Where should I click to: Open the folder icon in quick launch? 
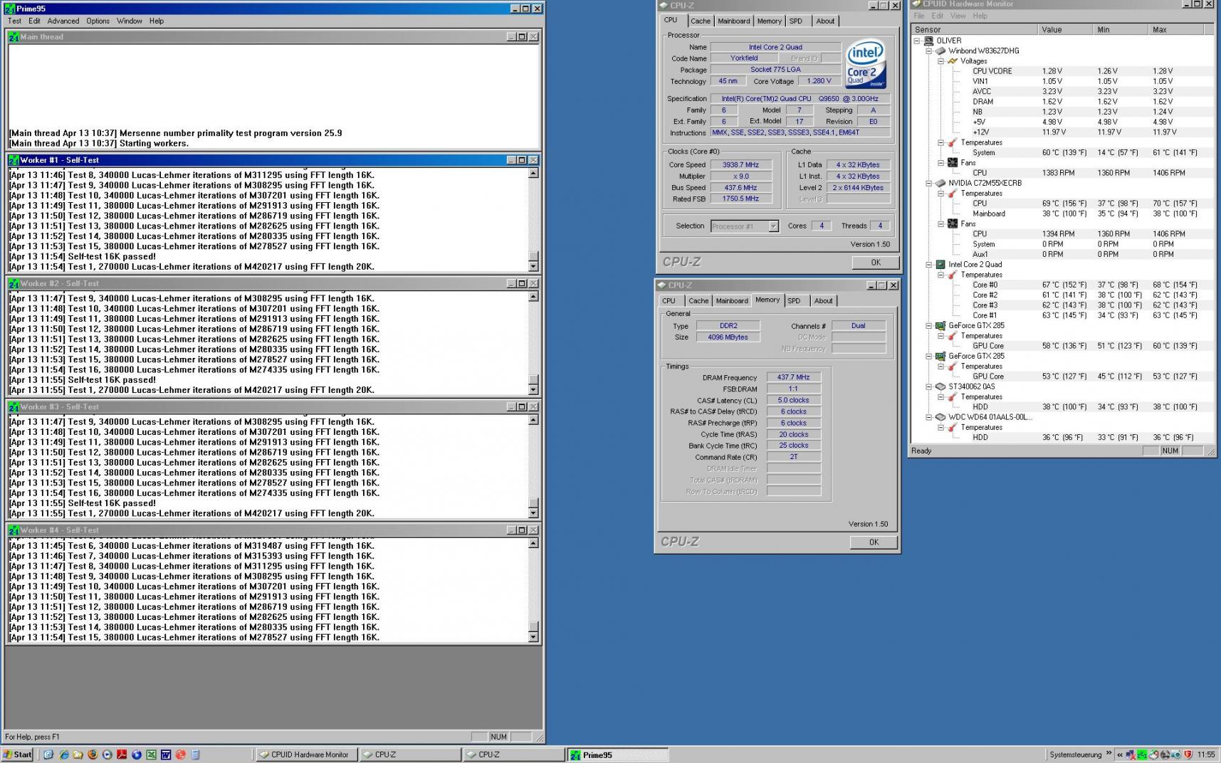tap(78, 754)
